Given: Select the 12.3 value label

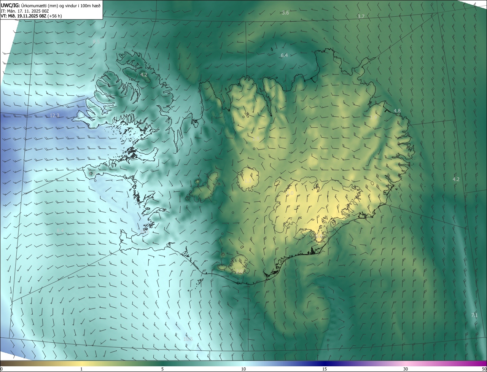Looking at the screenshot, I should (55, 116).
